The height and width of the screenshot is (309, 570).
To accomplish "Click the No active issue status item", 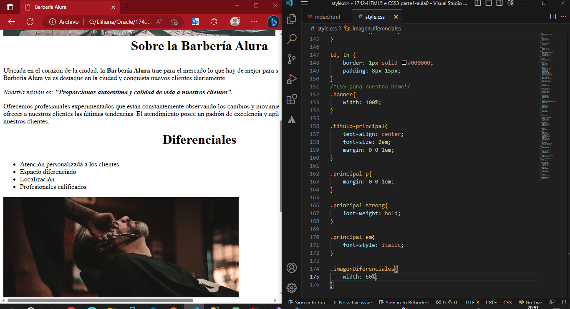I will tap(352, 303).
